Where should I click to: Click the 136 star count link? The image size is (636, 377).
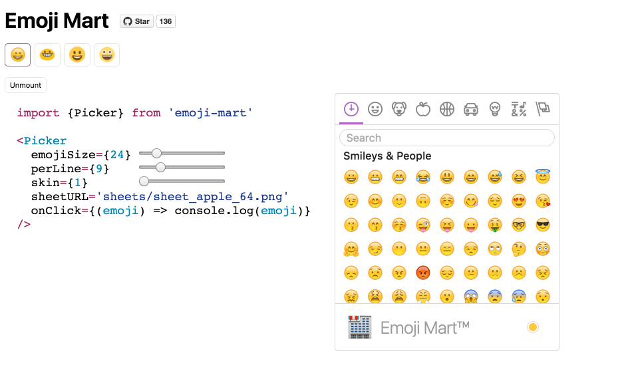(166, 21)
